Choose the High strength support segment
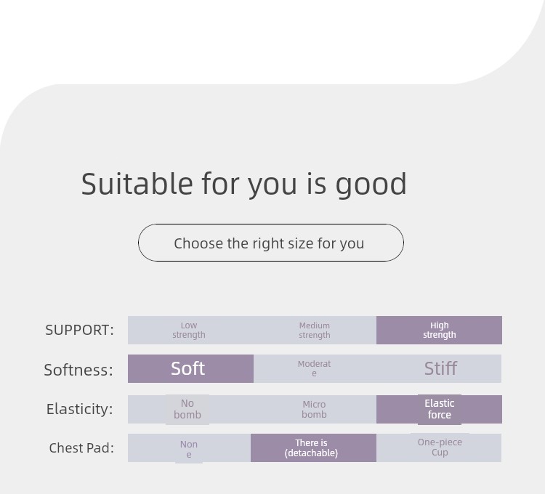Viewport: 545px width, 494px height. point(439,330)
